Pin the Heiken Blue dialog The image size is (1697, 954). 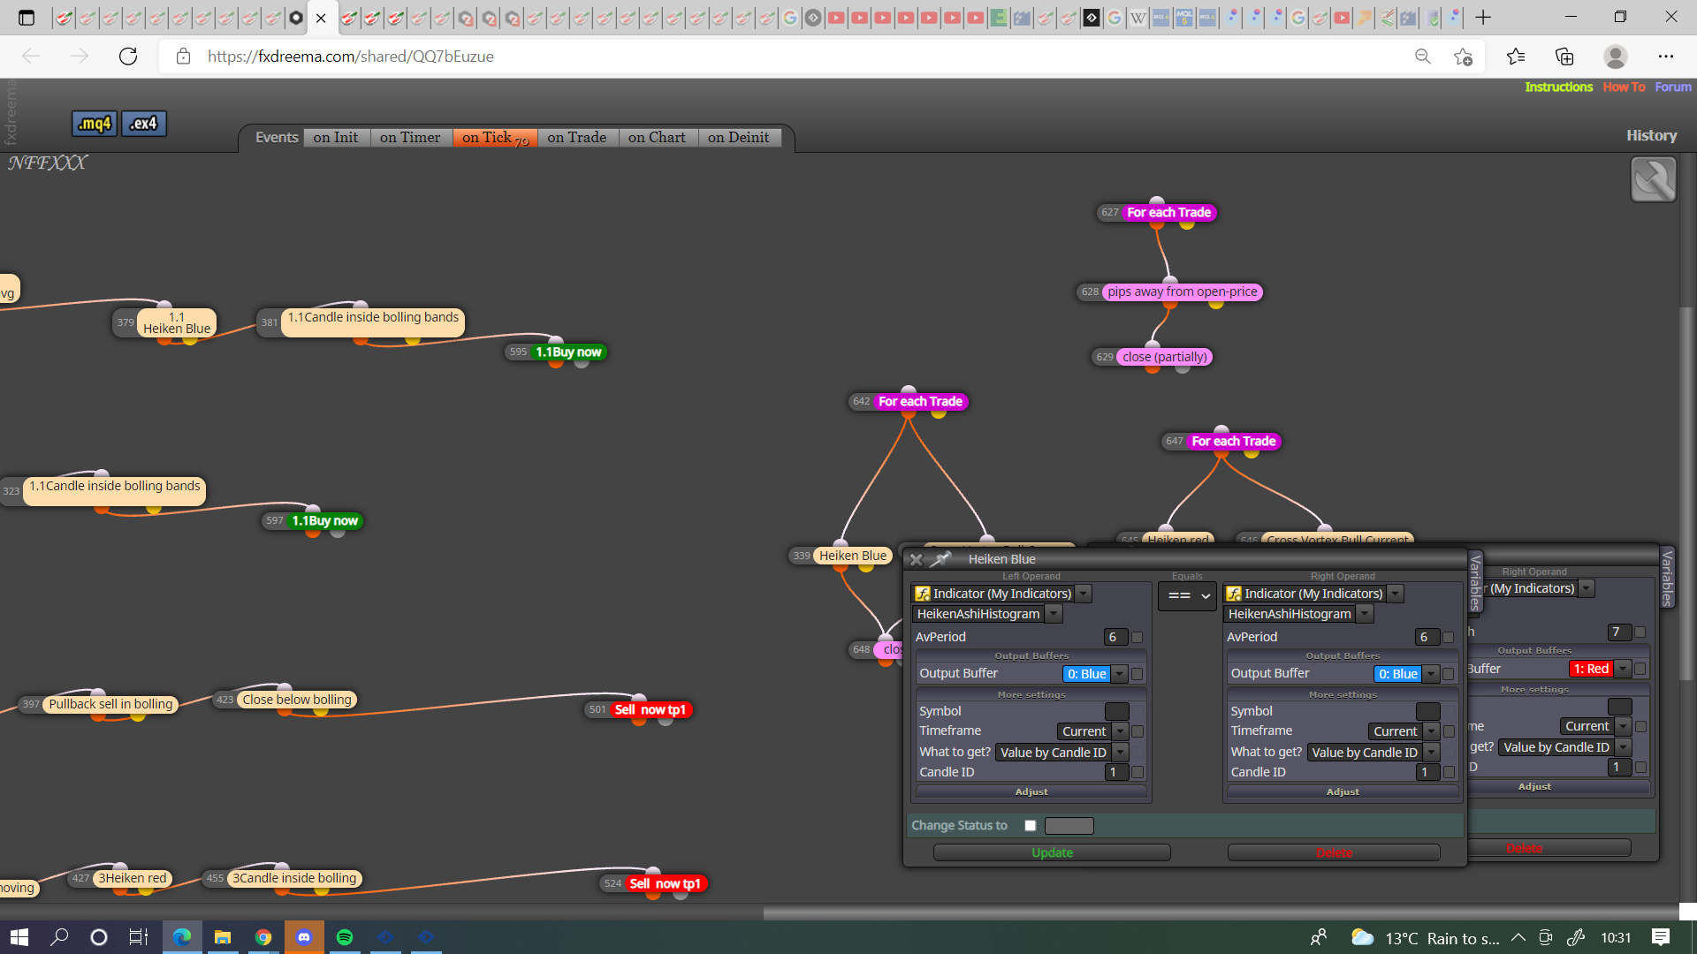940,559
